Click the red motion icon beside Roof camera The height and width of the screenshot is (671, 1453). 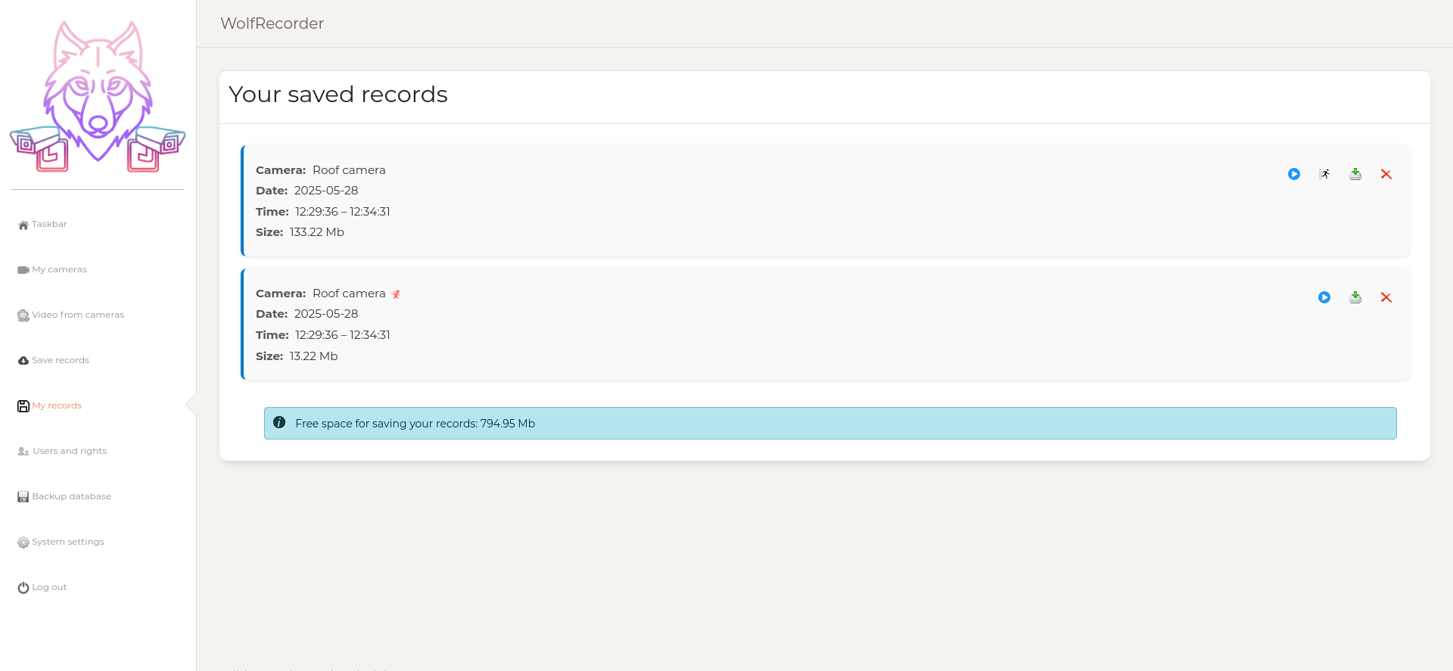coord(396,294)
